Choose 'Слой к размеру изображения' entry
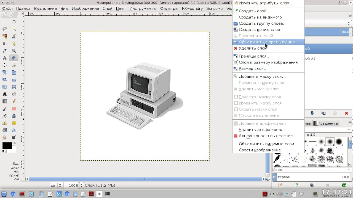Viewport: 353px width, 198px height. [x=268, y=62]
